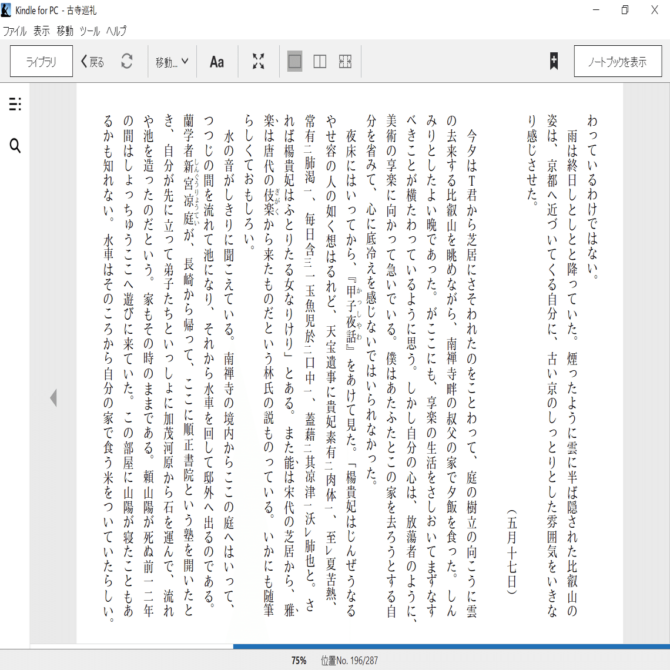Turn to next page with left arrow
670x670 pixels.
(x=53, y=398)
